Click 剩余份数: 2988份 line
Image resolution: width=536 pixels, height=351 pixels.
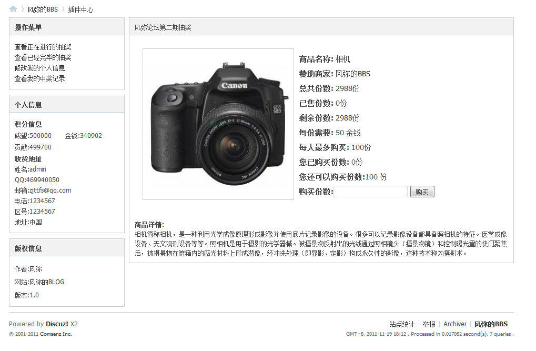click(329, 118)
